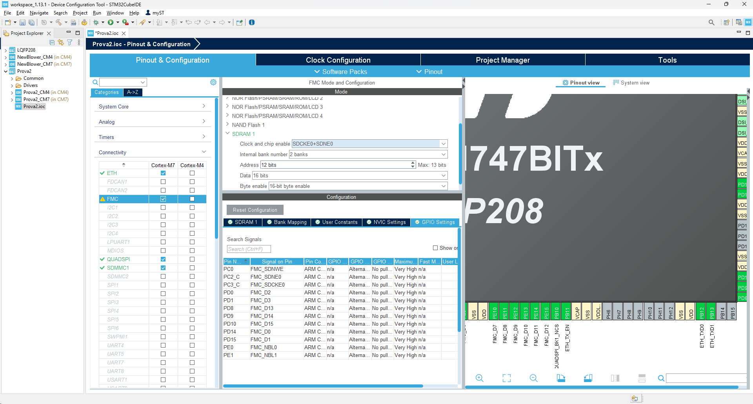Collapse the SDRAM 1 section
Screen dimensions: 753x404
pos(228,133)
